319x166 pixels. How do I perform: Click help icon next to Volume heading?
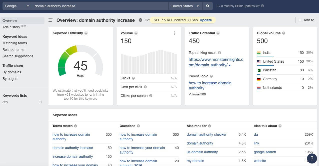(136, 33)
